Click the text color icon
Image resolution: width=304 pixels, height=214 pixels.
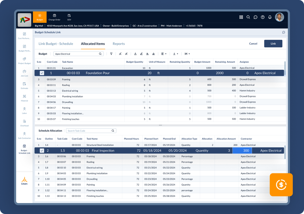[135, 54]
